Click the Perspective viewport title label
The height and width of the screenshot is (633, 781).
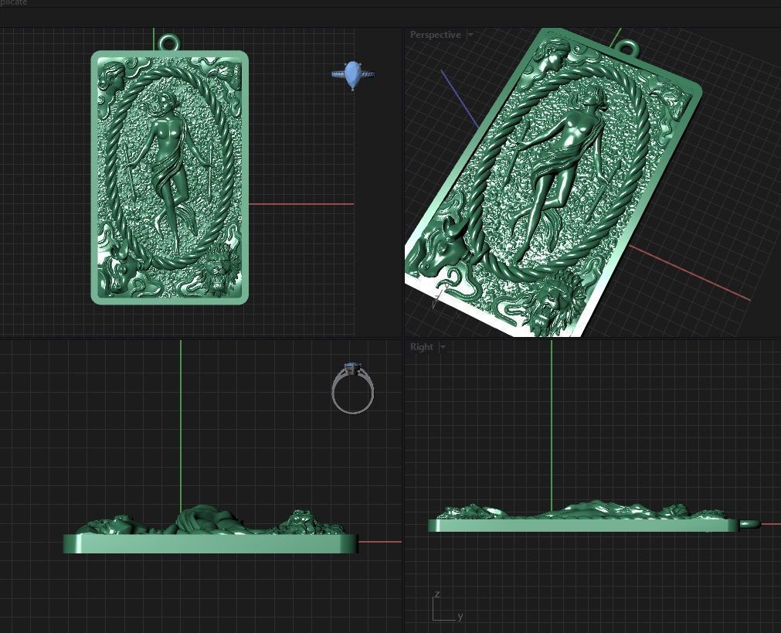point(436,35)
